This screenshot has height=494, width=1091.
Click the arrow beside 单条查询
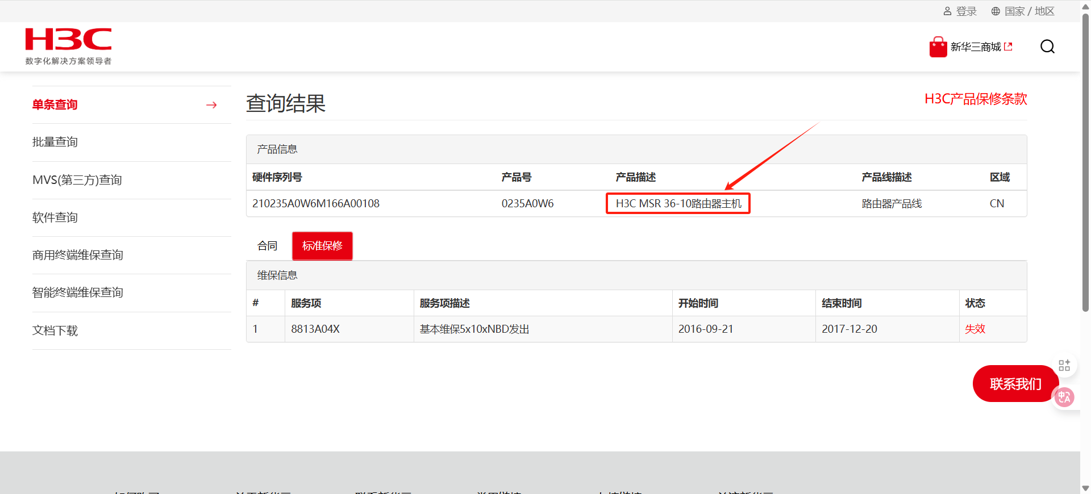[x=211, y=105]
